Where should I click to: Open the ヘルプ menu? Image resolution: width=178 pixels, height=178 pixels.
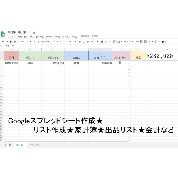pyautogui.click(x=75, y=36)
